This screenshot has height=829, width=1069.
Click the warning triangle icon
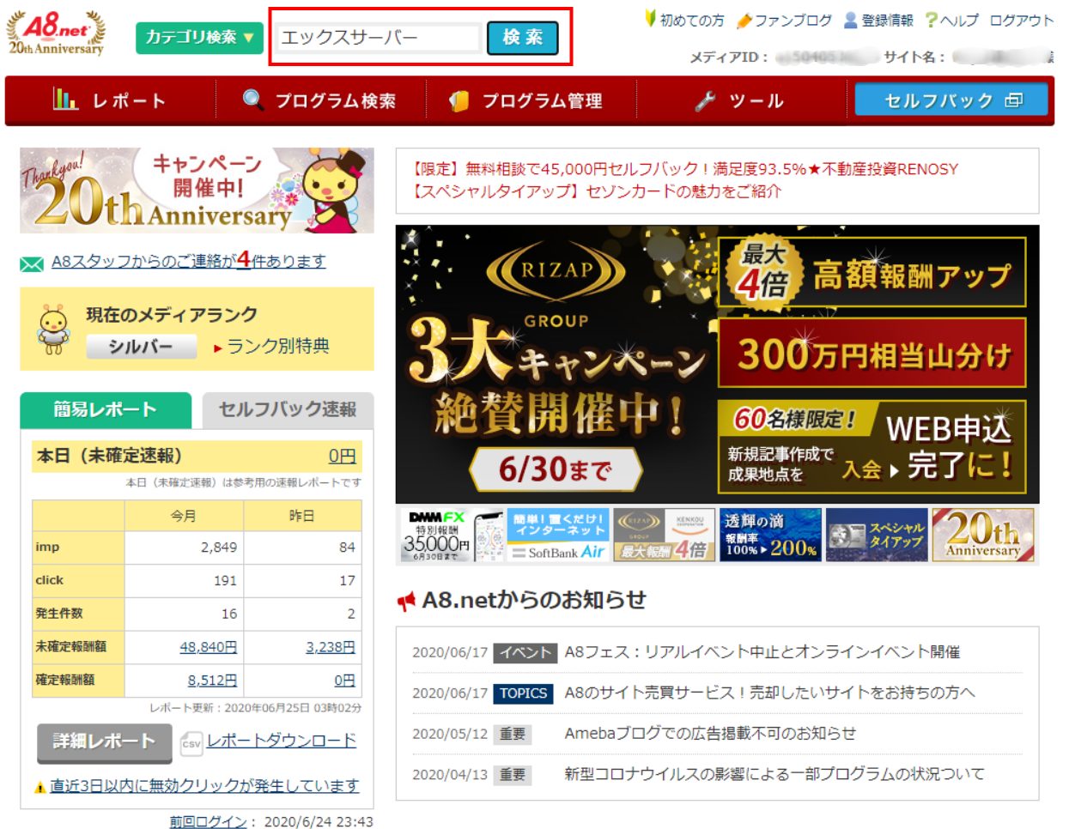(39, 787)
